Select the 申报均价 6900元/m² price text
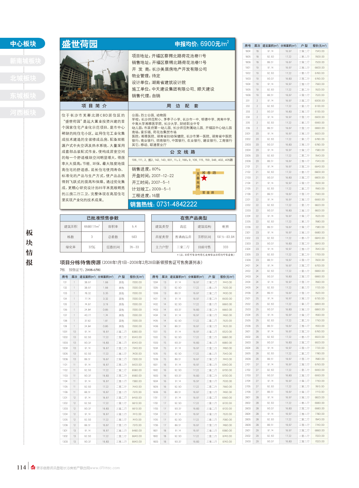This screenshot has width=359, height=488. pyautogui.click(x=202, y=44)
